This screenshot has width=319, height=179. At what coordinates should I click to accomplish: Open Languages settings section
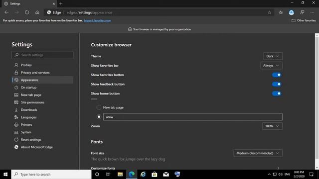tap(42, 117)
